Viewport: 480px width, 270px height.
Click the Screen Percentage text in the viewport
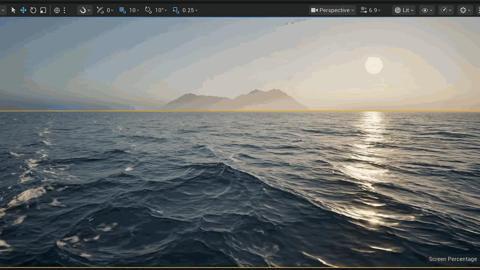pyautogui.click(x=453, y=259)
